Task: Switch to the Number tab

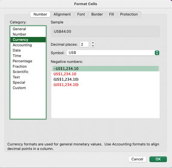Action: click(40, 14)
